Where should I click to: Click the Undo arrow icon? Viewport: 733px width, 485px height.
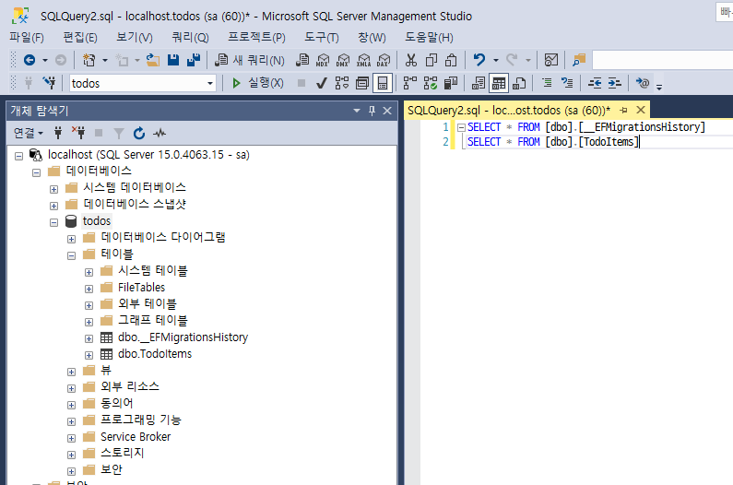point(479,60)
